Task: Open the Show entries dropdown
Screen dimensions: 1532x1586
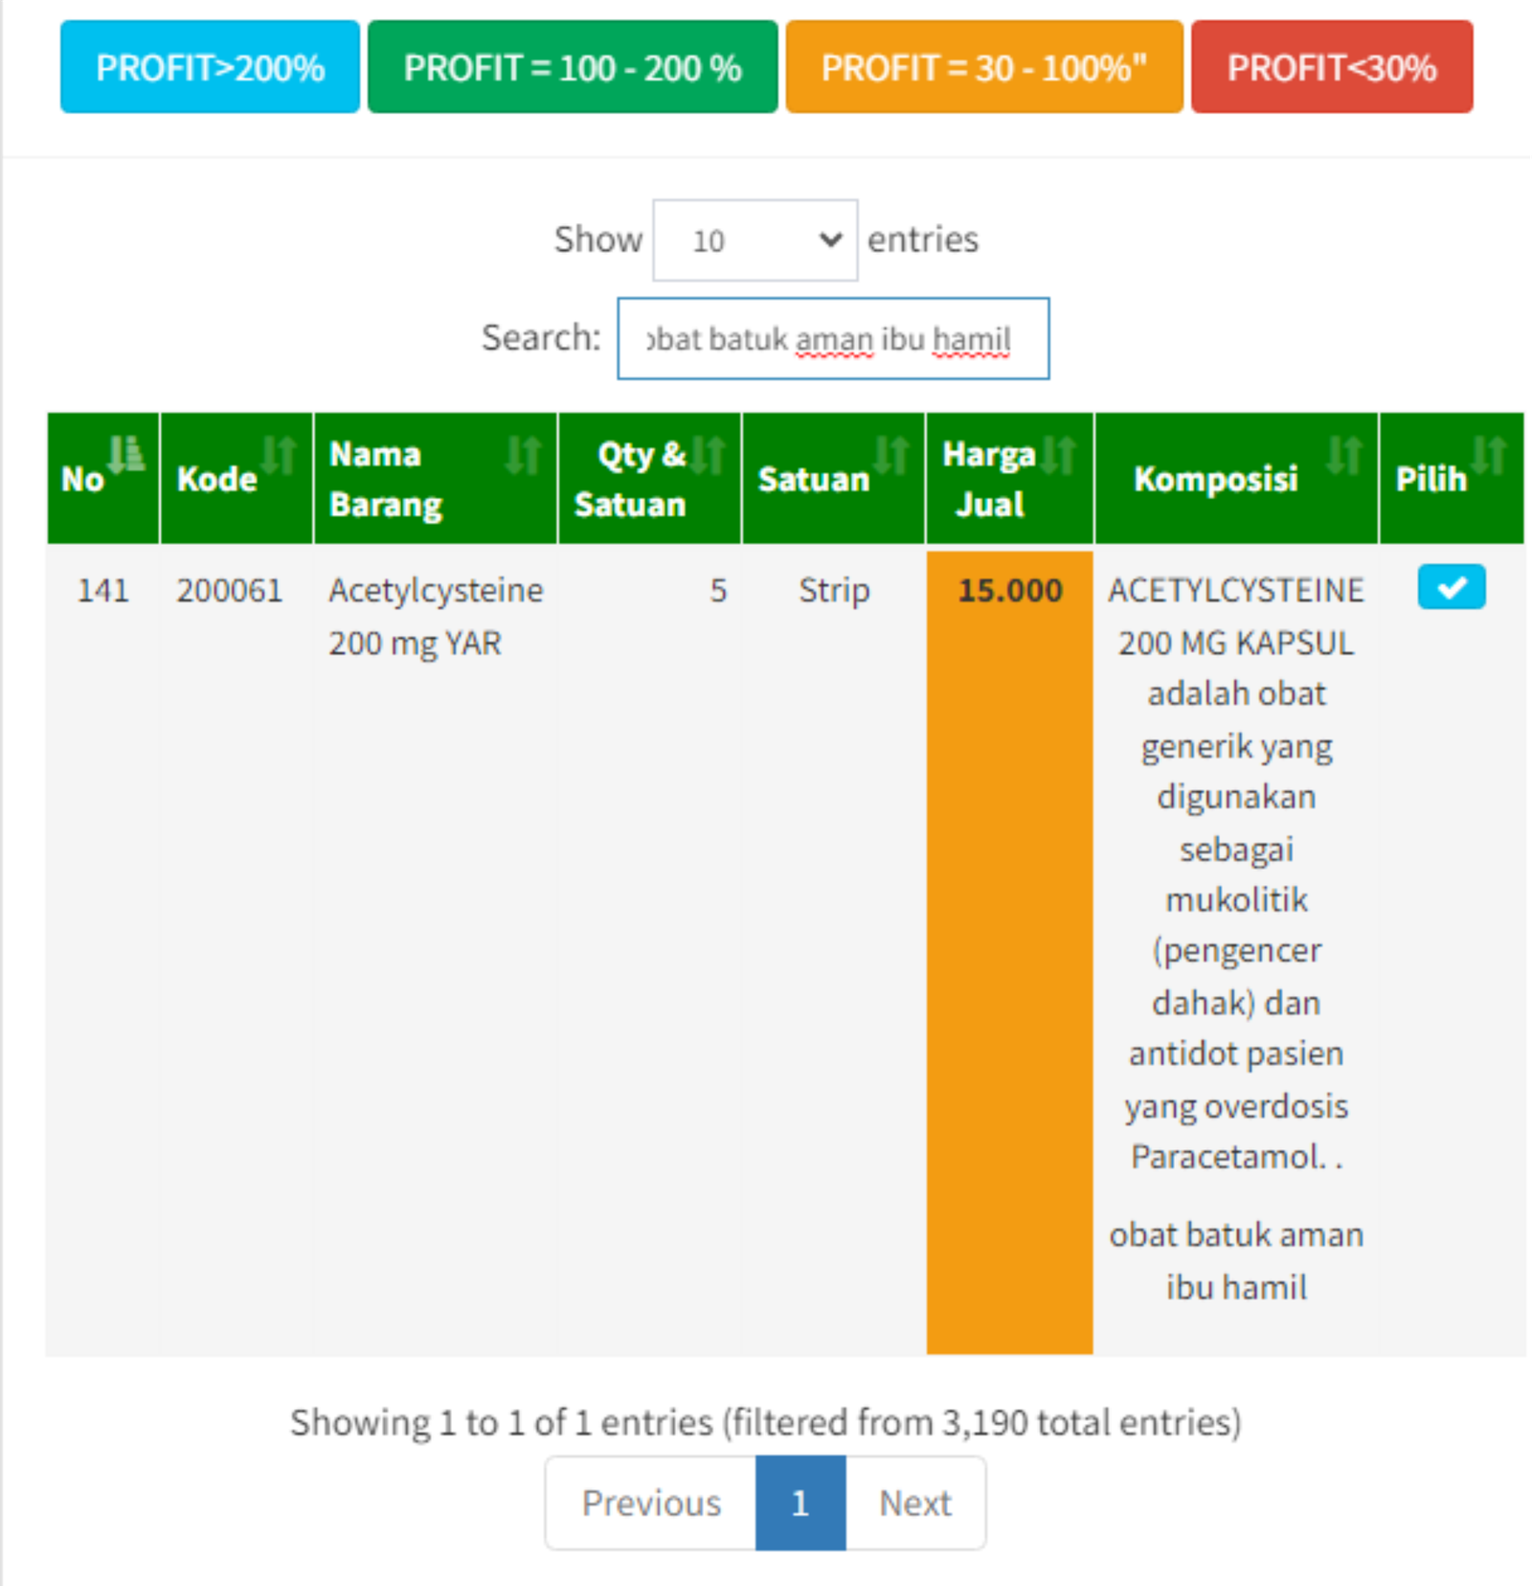Action: pos(755,240)
